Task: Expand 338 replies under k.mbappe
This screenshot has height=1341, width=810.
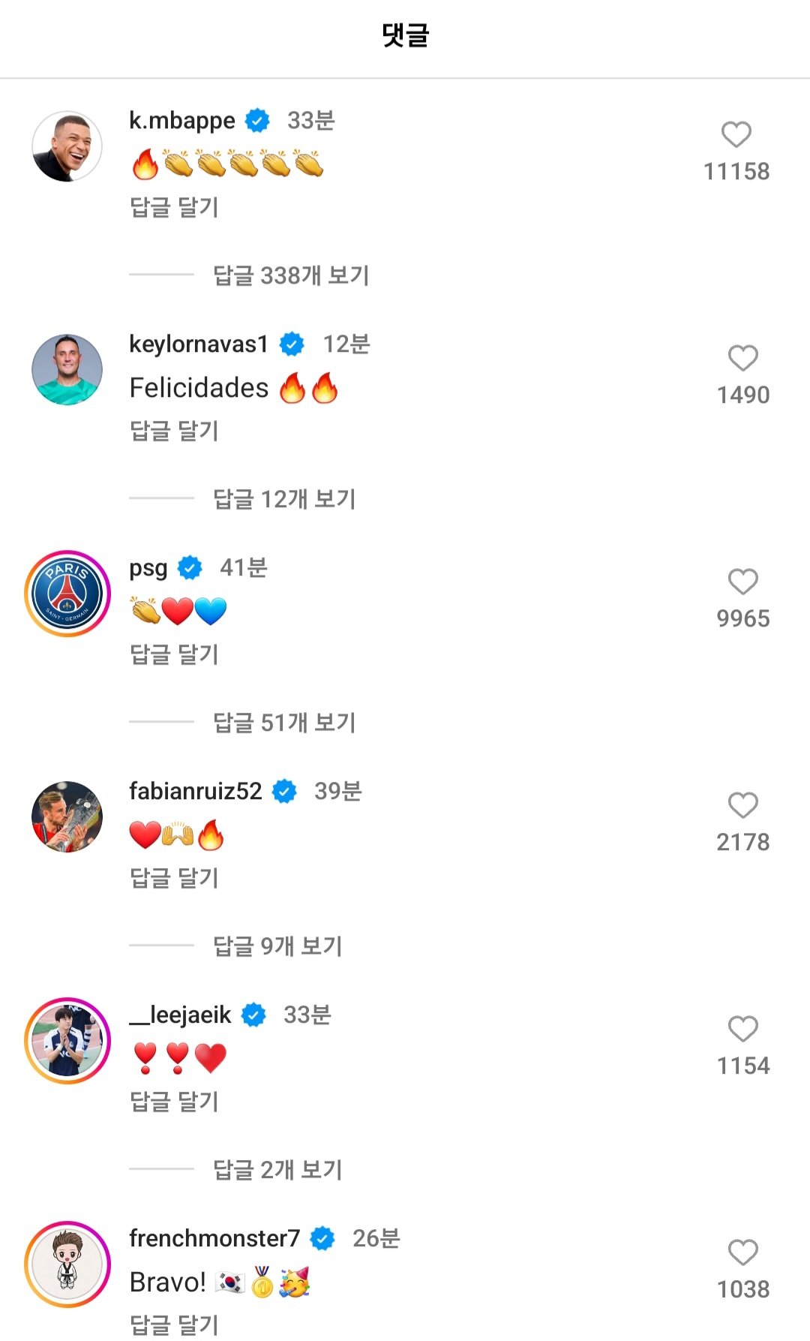Action: pos(291,275)
